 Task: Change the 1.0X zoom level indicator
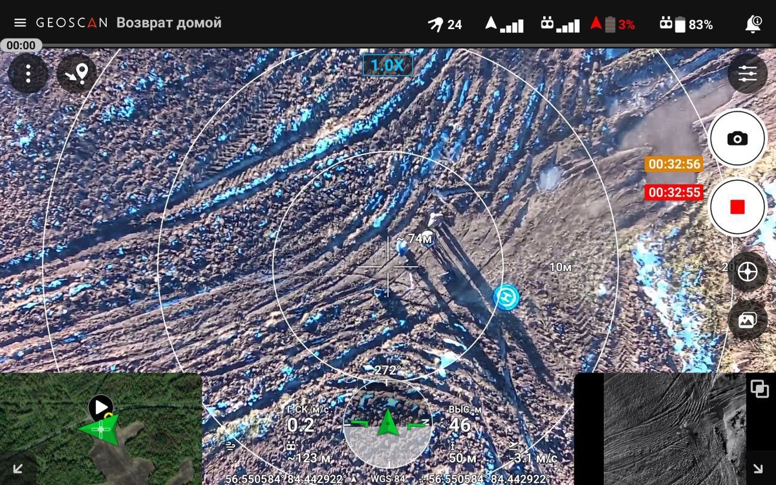[387, 65]
